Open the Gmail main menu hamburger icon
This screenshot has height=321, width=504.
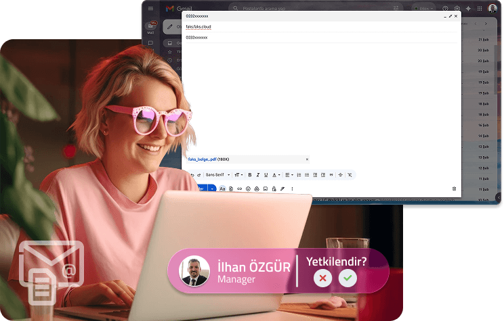(x=150, y=9)
